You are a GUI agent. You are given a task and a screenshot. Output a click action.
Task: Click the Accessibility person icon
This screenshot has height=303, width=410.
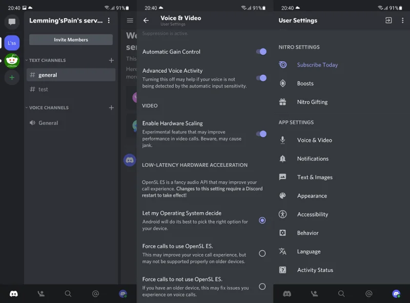pyautogui.click(x=283, y=214)
